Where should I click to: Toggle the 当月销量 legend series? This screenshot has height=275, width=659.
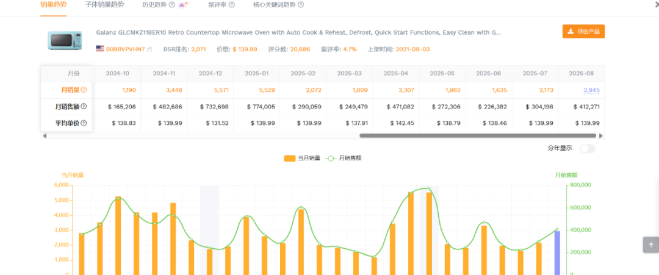304,159
